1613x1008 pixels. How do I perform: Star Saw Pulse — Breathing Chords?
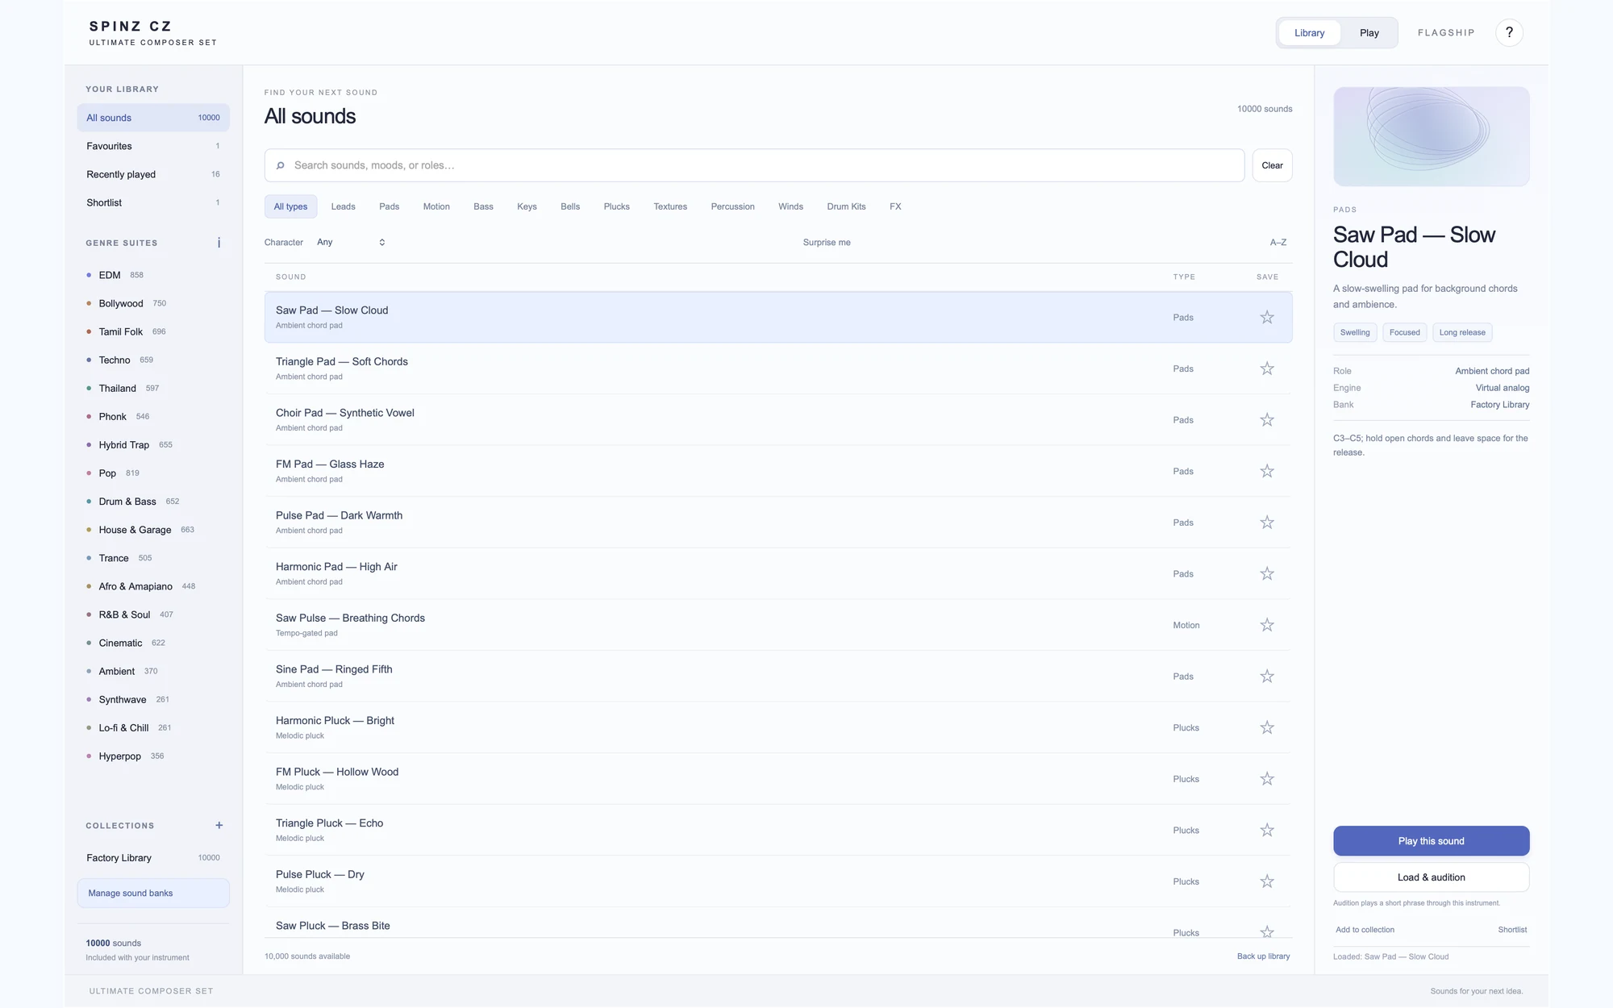pos(1267,625)
